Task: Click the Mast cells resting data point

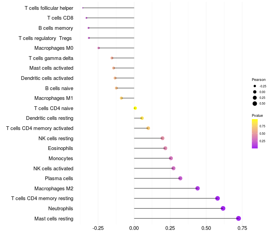Action: [239, 218]
